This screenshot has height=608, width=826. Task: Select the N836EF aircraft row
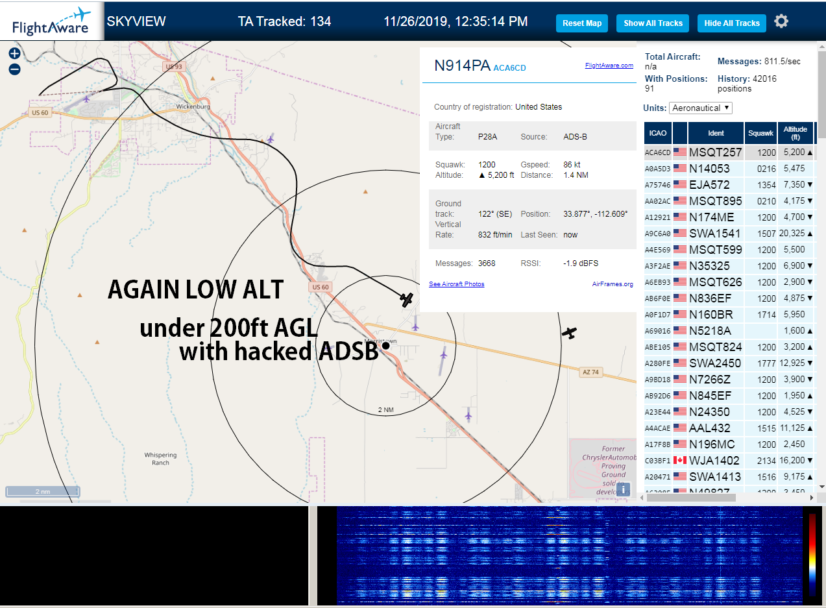(729, 298)
